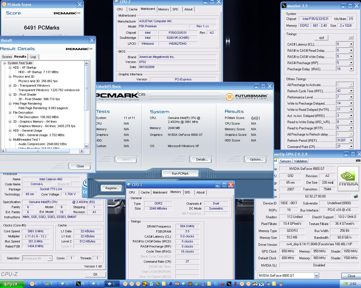Click the red flame icon in taskbar
Screen dimensions: 361x288
(222, 284)
